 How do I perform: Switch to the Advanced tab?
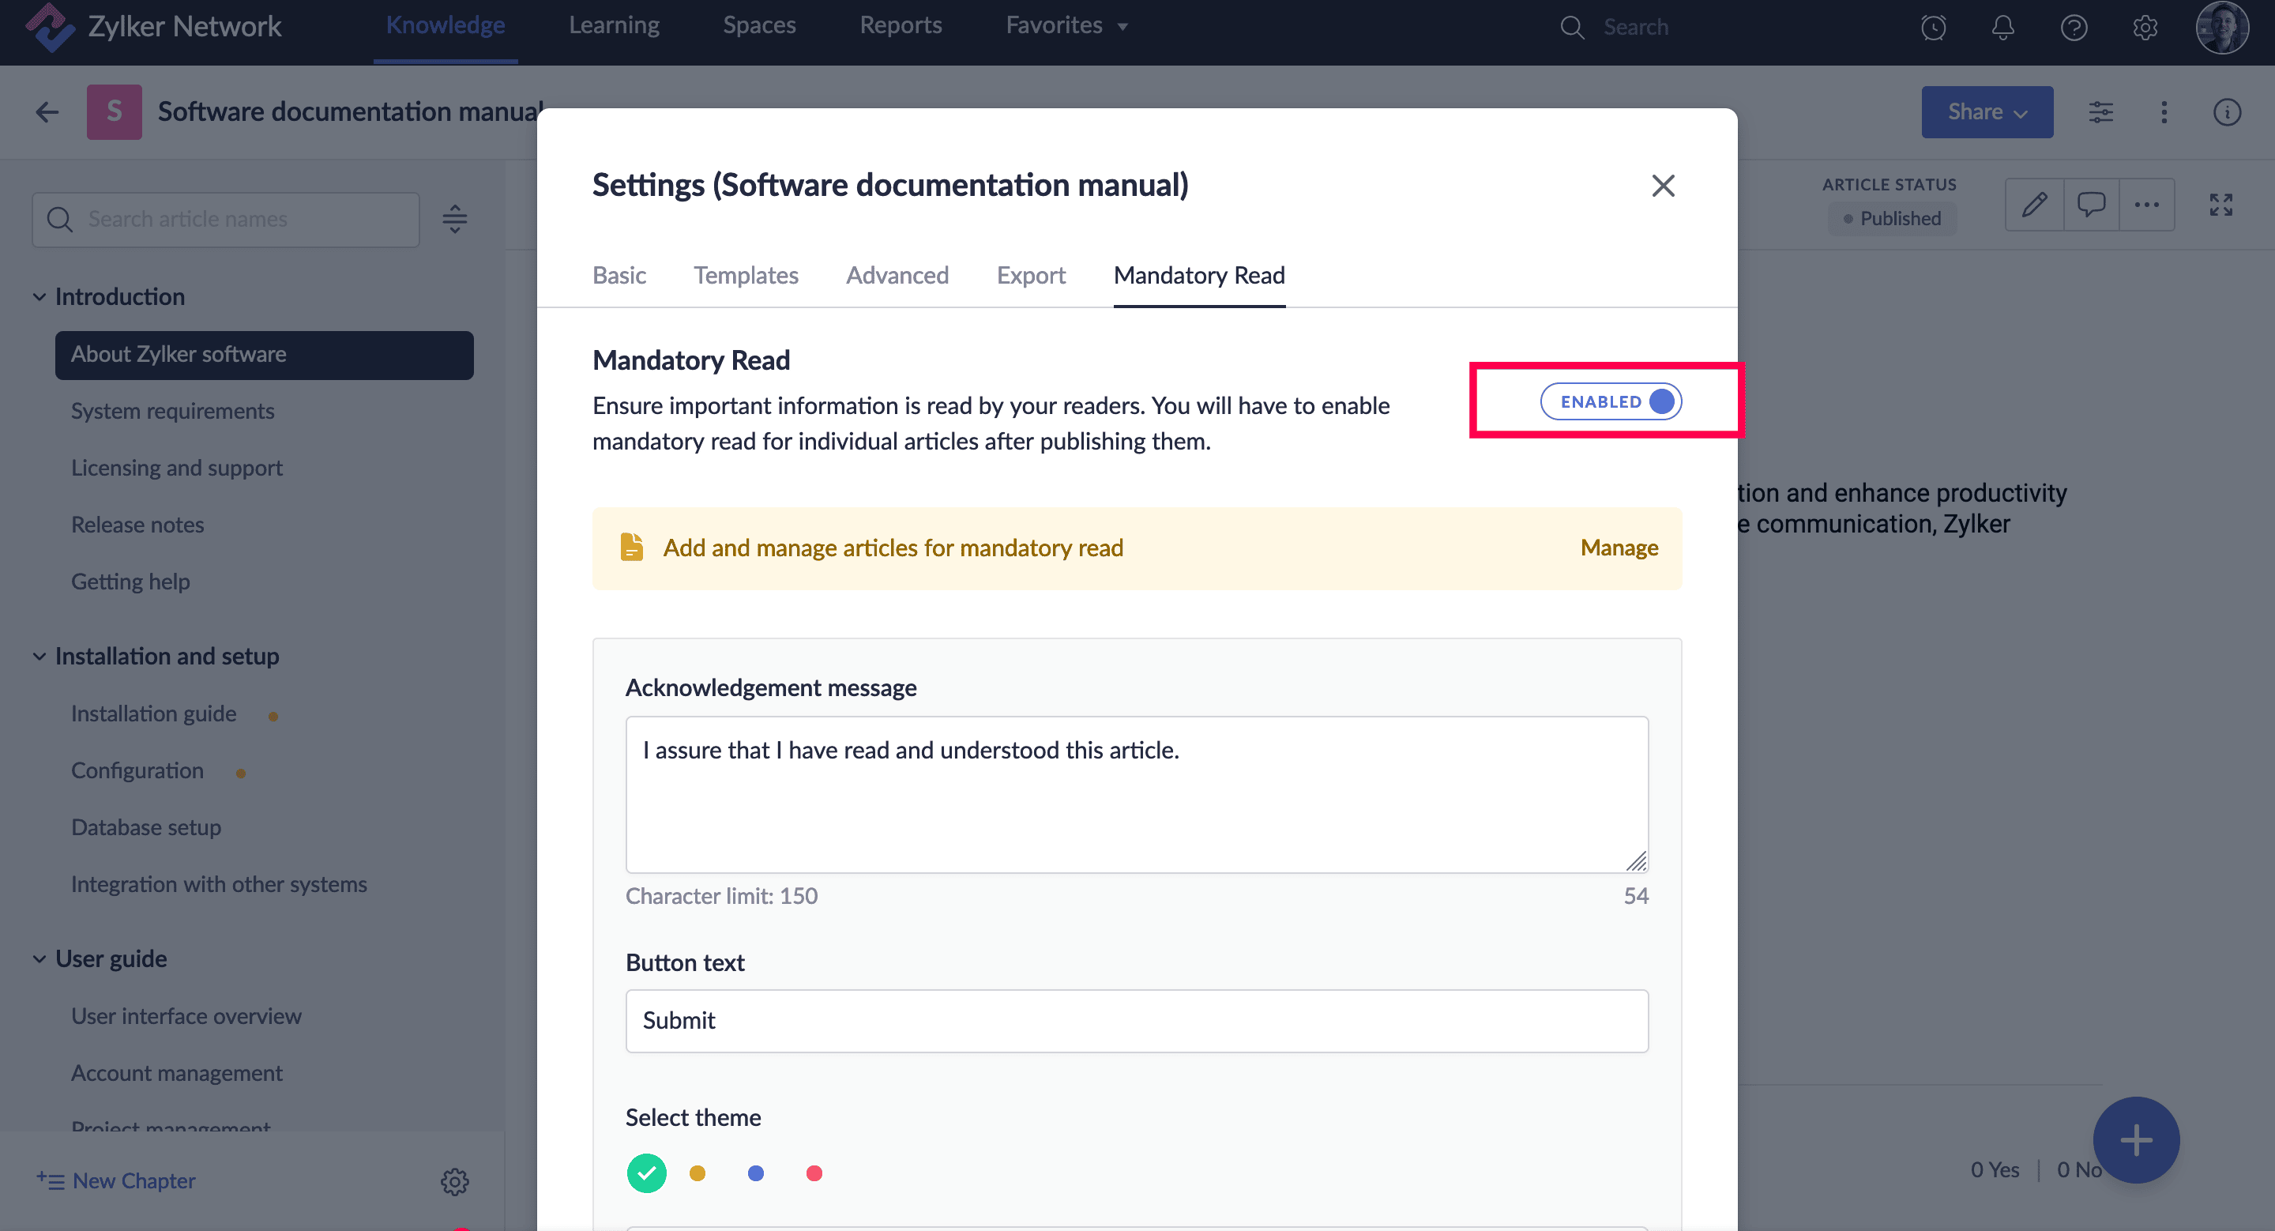tap(897, 276)
